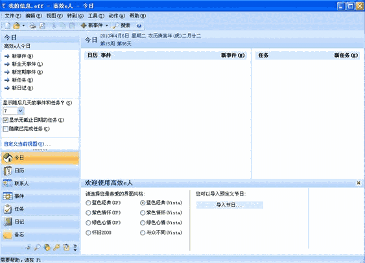Click the 日历 事件 column header text
Viewport: 365px width, 263px height.
pyautogui.click(x=99, y=55)
